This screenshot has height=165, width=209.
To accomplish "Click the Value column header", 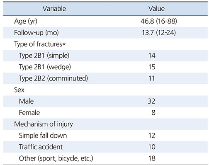I will tap(157, 9).
